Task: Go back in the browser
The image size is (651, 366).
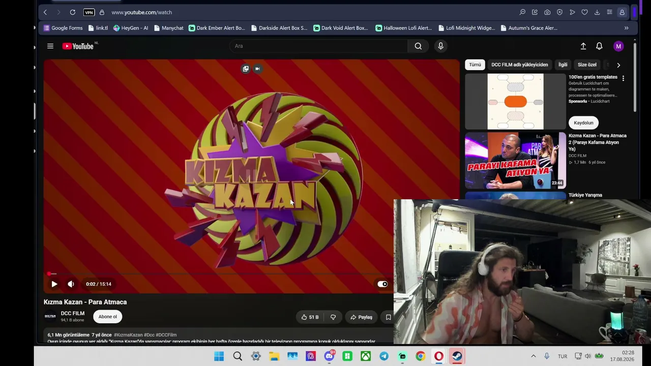Action: 45,12
